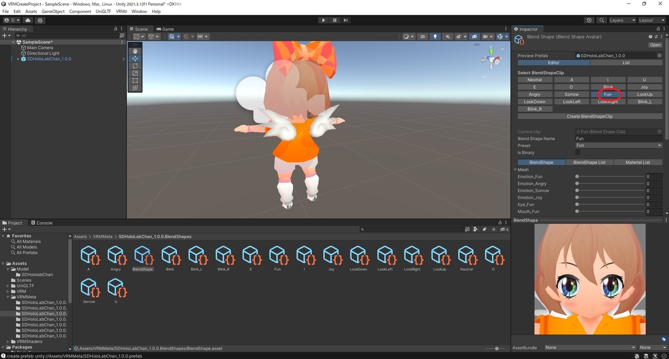Open the scene camera settings dropdown
This screenshot has height=359, width=669.
point(488,37)
